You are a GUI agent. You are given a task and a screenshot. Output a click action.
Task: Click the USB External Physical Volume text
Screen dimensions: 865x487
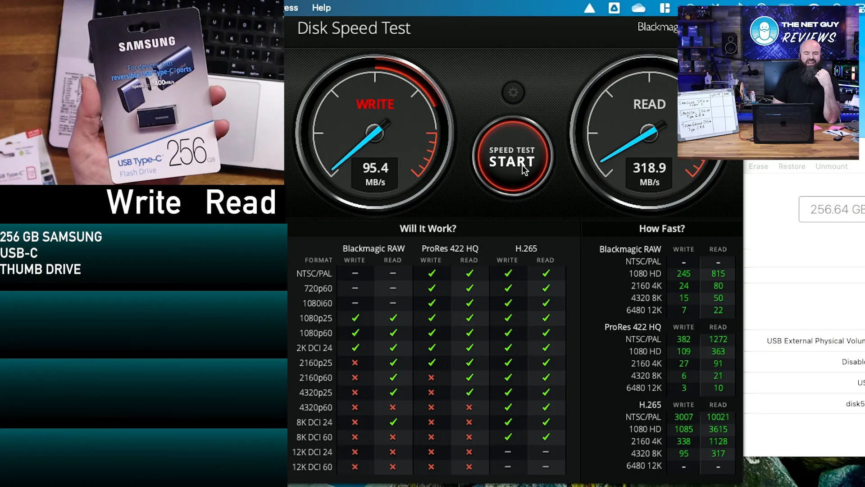pyautogui.click(x=815, y=341)
